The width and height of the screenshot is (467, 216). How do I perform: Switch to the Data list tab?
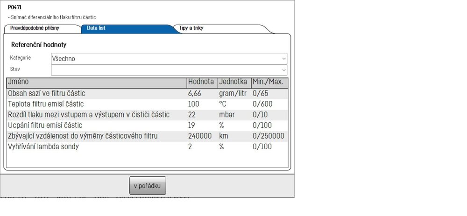coord(128,28)
